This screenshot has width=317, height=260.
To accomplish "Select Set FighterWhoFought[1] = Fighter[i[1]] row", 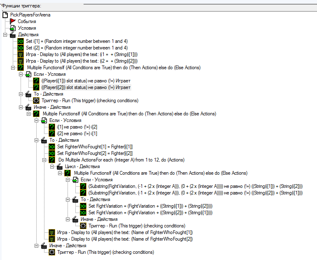I will click(95, 147).
